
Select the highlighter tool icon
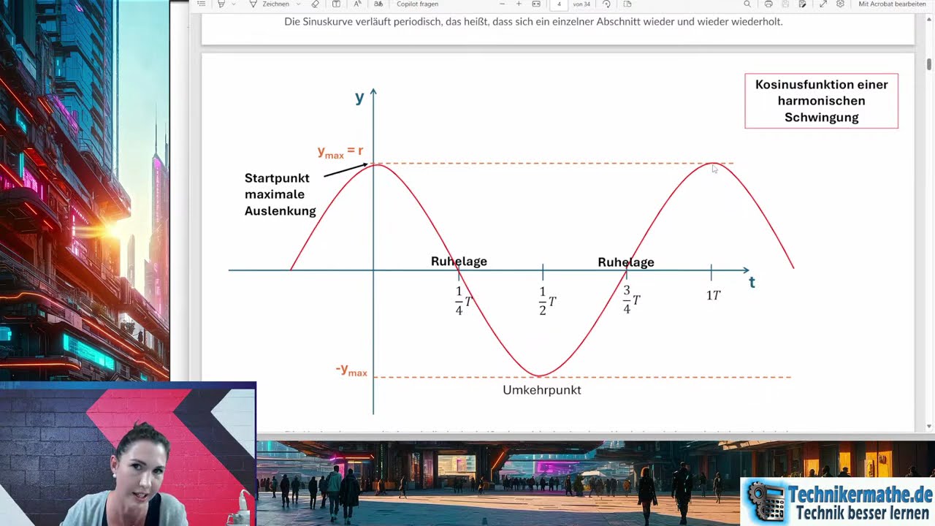[x=221, y=4]
